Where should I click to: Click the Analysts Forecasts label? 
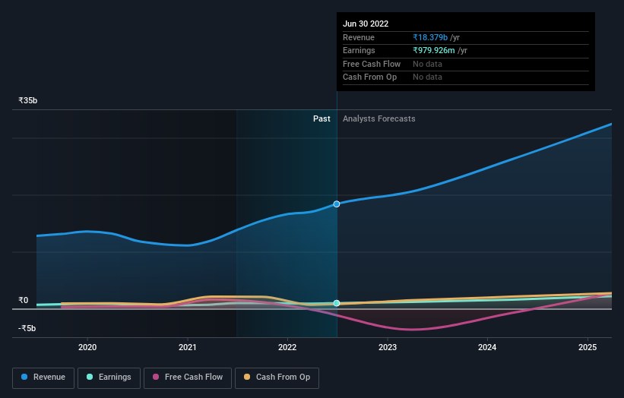click(379, 118)
